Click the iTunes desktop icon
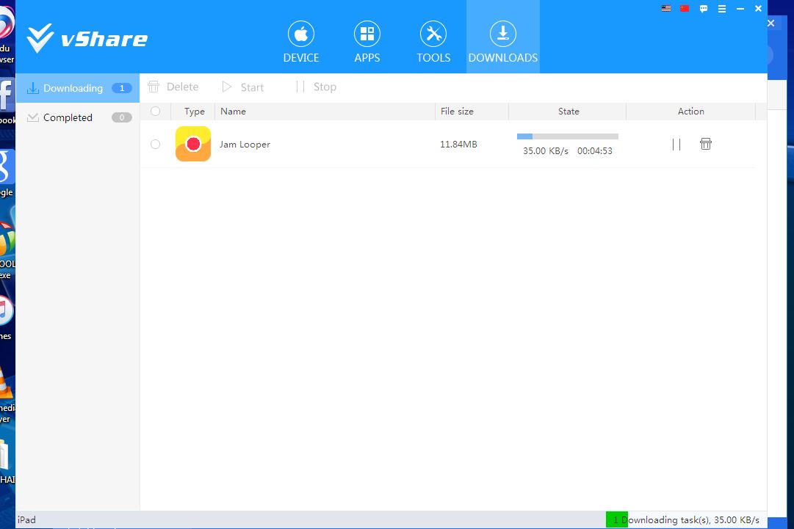 point(7,310)
